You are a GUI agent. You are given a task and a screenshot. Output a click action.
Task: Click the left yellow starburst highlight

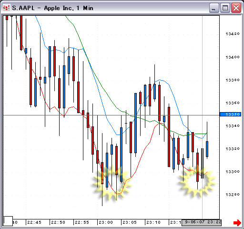click(x=112, y=183)
